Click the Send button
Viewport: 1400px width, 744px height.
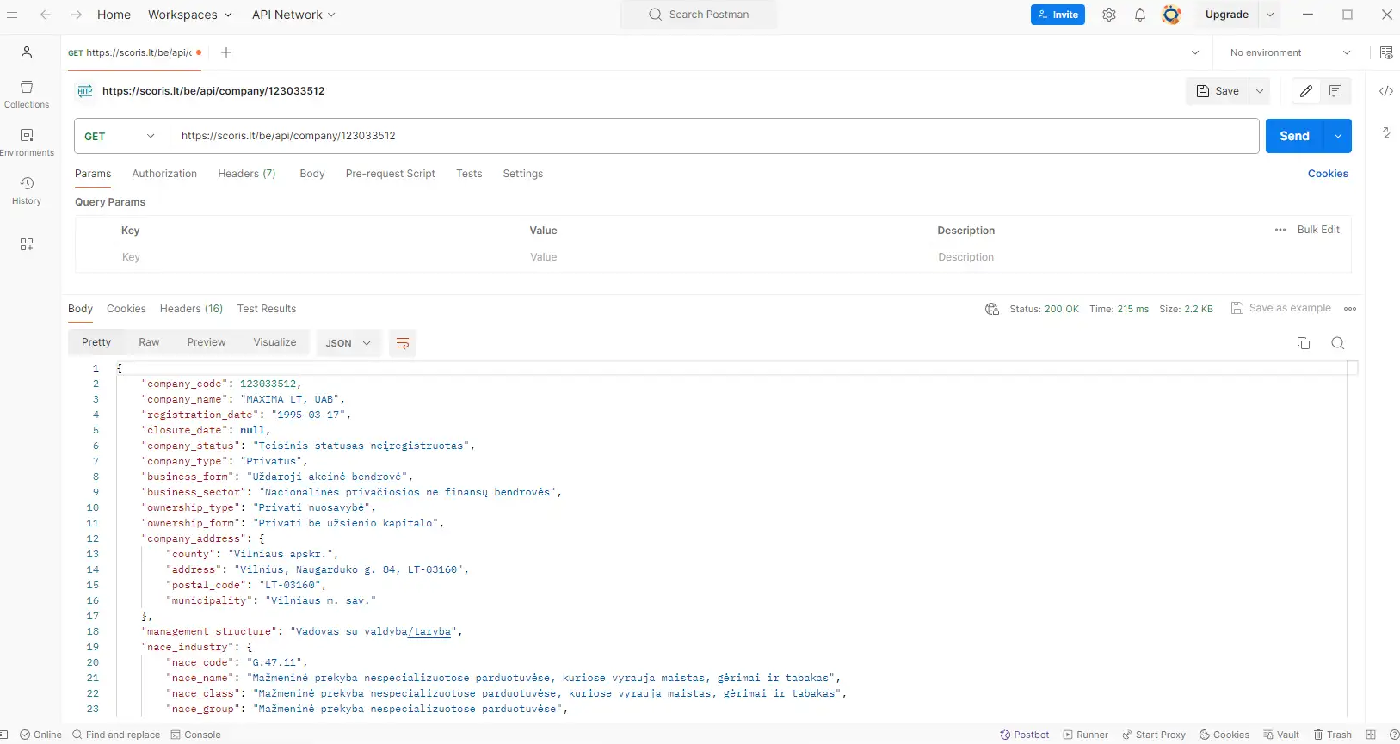[x=1294, y=136]
